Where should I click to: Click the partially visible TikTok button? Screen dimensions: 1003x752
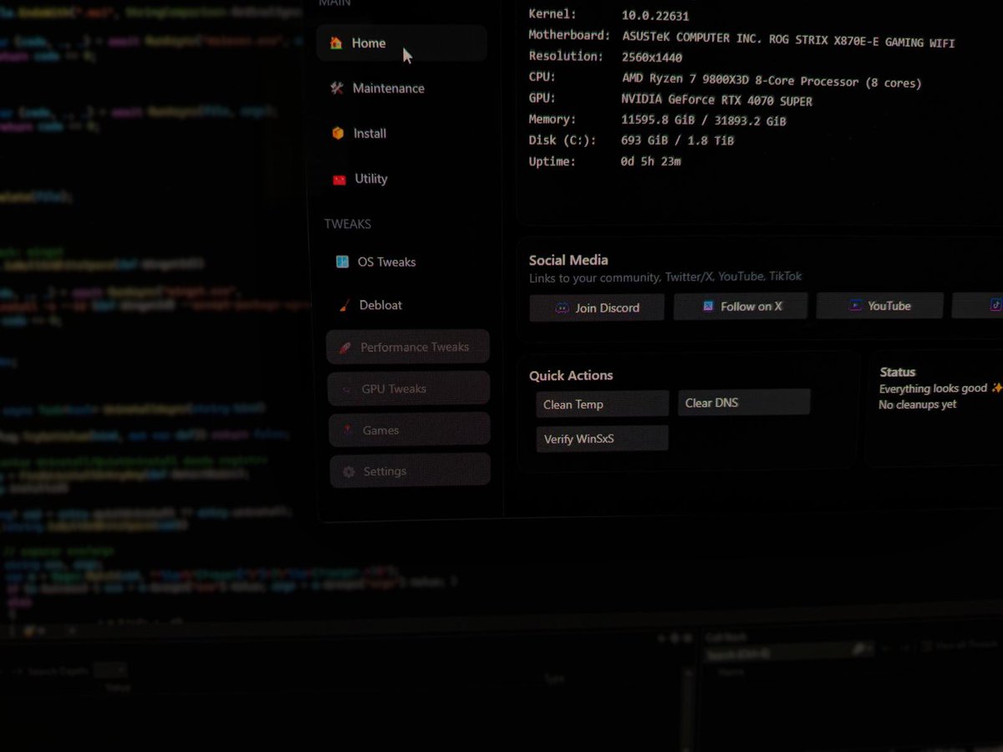click(977, 305)
